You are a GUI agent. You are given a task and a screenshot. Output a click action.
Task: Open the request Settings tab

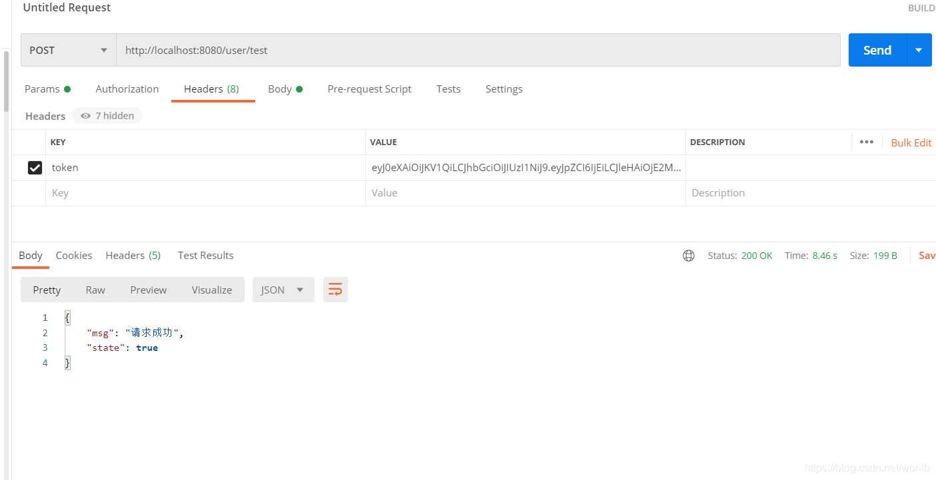click(504, 89)
